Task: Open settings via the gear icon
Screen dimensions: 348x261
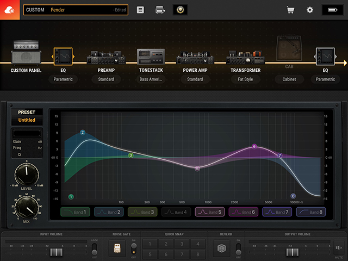Action: pos(310,10)
